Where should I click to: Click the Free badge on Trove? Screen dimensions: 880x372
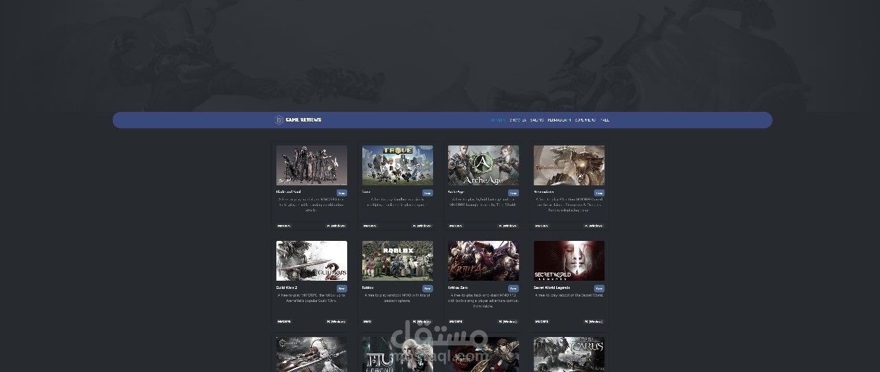428,193
